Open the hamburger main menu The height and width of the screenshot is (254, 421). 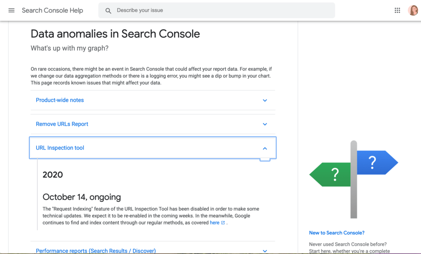click(11, 10)
